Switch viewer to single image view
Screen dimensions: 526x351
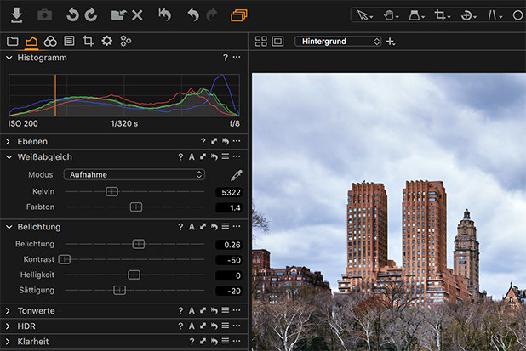(x=277, y=42)
